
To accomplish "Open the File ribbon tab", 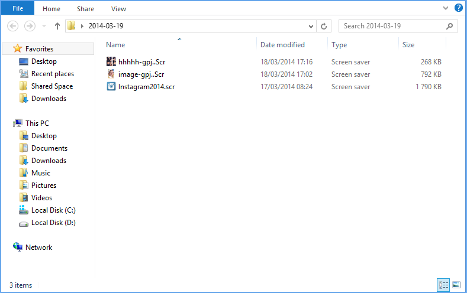I will (x=18, y=8).
